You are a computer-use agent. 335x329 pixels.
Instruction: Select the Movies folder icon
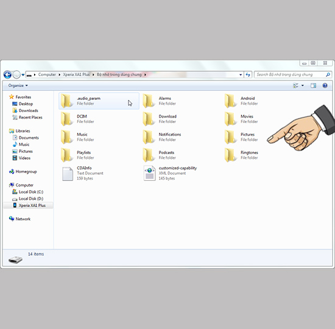click(x=230, y=119)
